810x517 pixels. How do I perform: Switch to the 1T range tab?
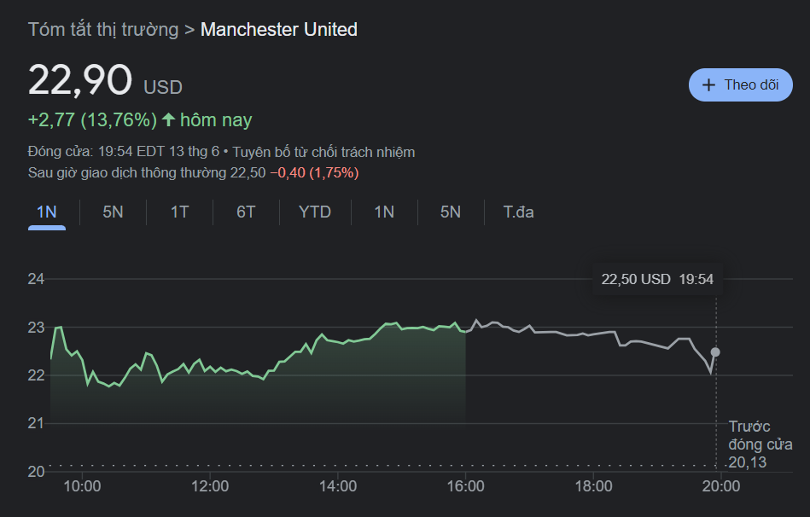(x=179, y=212)
